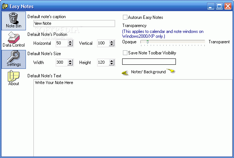Image resolution: width=234 pixels, height=158 pixels.
Task: Decrease the Vertical position value
Action: 111,45
